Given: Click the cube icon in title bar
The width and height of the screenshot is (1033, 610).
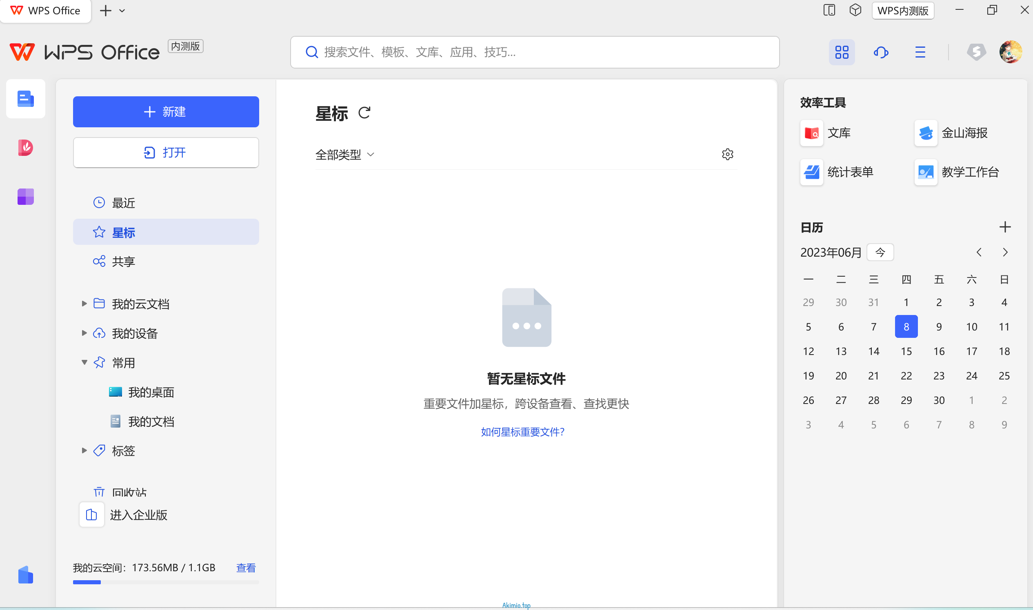Looking at the screenshot, I should 855,10.
